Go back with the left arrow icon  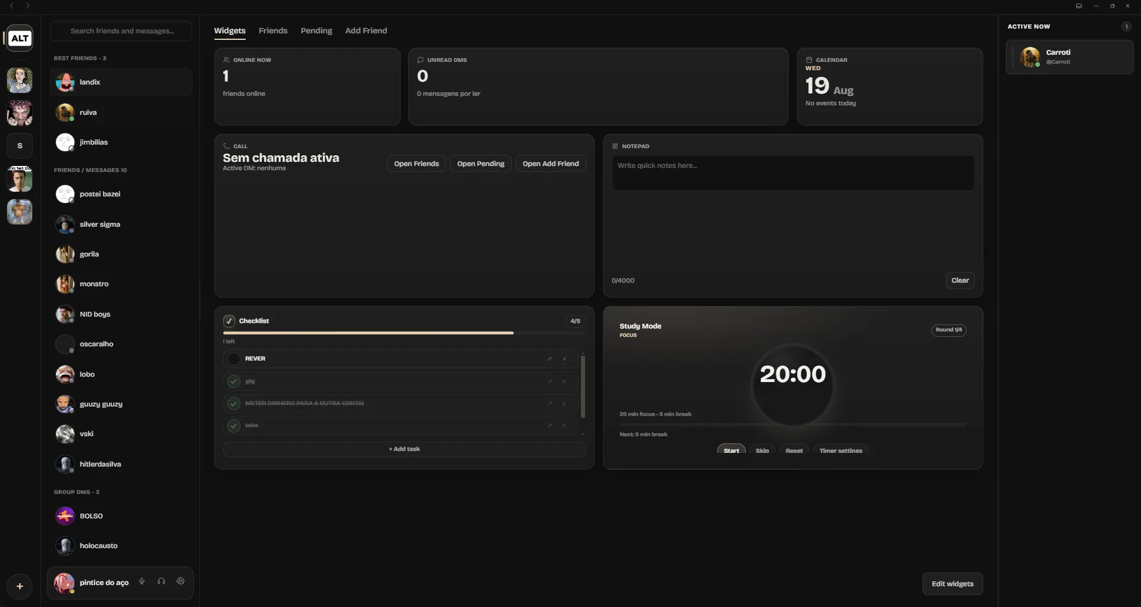(12, 6)
